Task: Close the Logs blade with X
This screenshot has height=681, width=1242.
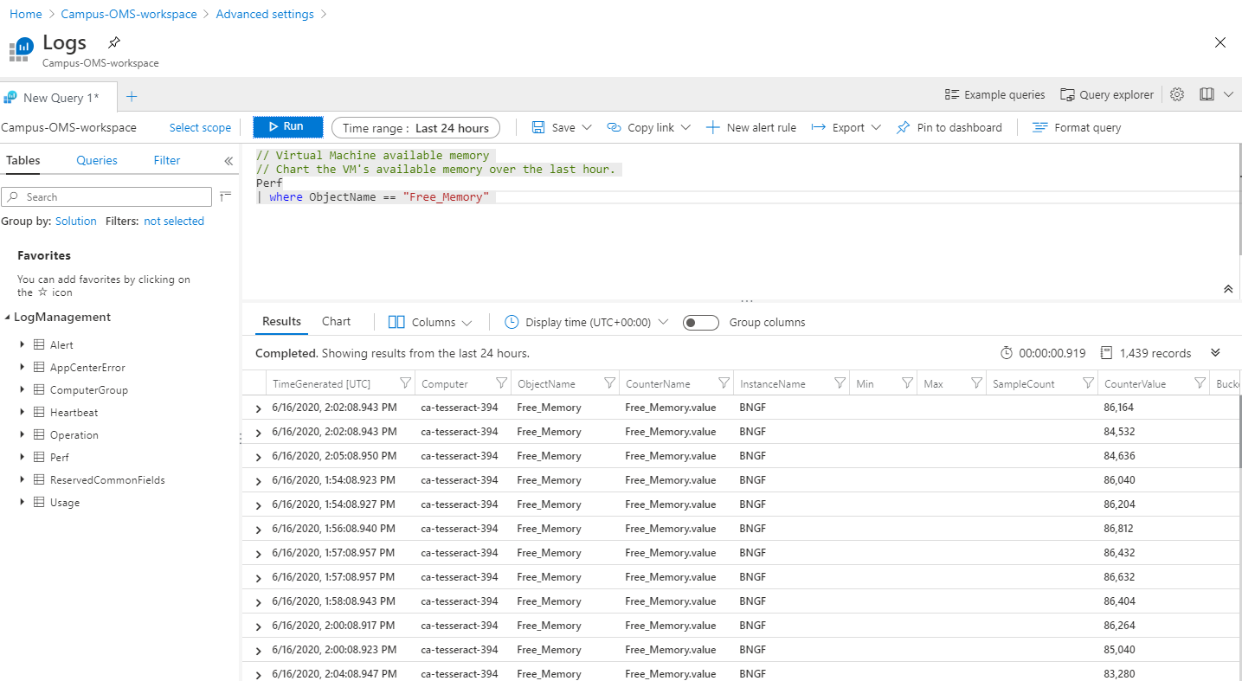Action: 1220,42
